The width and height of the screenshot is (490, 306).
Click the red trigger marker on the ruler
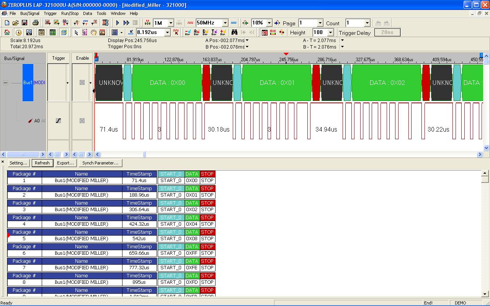point(286,54)
